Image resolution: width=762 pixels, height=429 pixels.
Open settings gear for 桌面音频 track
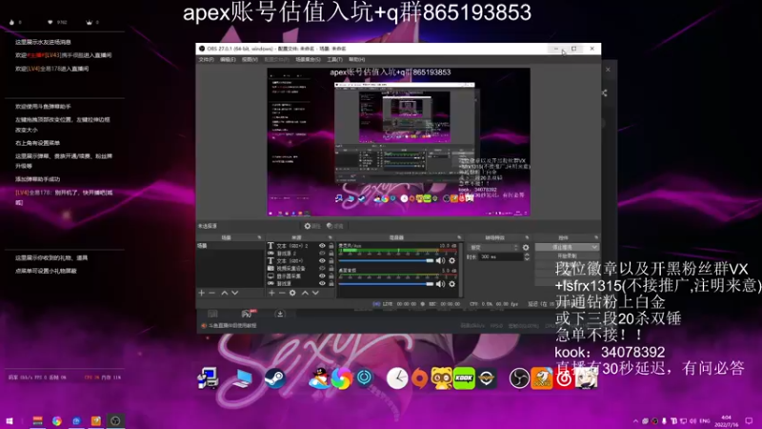point(451,283)
